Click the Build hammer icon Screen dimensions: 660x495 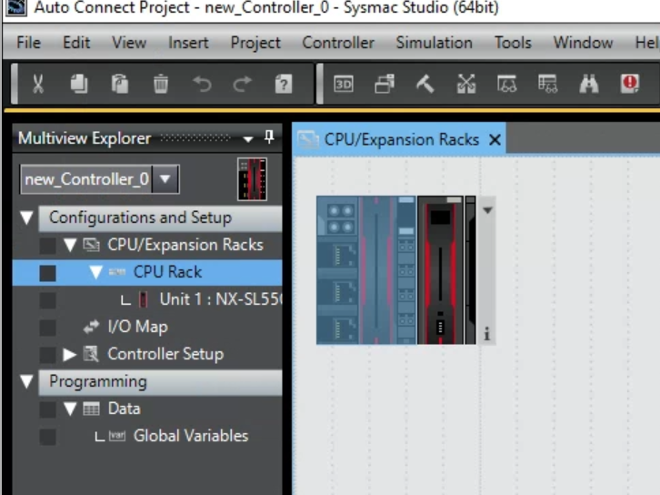tap(425, 84)
